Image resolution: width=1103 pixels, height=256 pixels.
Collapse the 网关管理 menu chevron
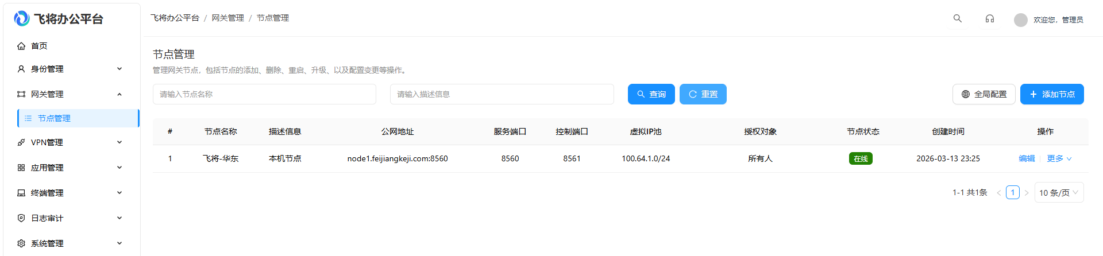click(x=119, y=94)
